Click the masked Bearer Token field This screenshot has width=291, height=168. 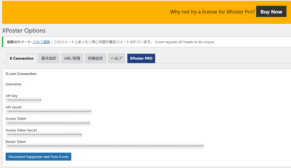105,146
